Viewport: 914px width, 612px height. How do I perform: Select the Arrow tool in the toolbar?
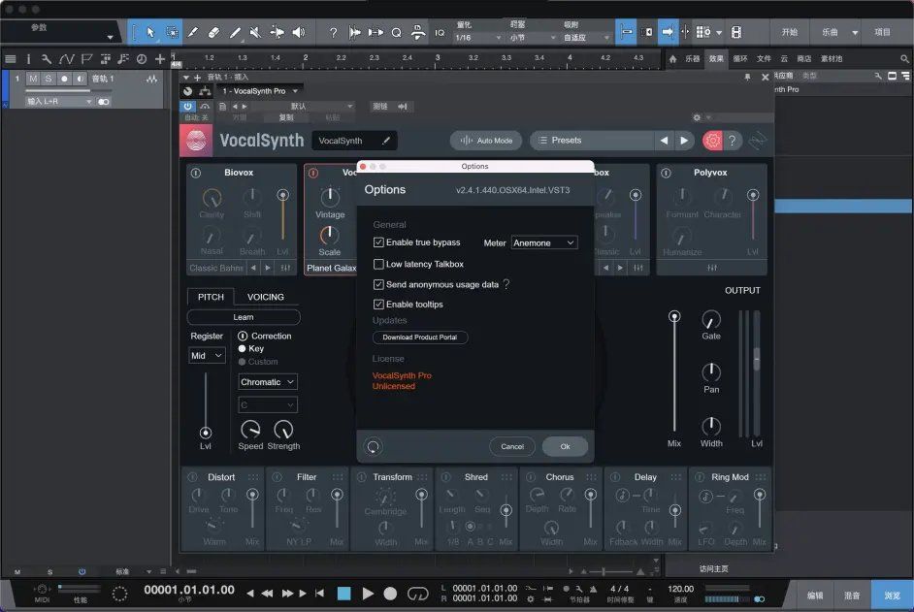[150, 32]
